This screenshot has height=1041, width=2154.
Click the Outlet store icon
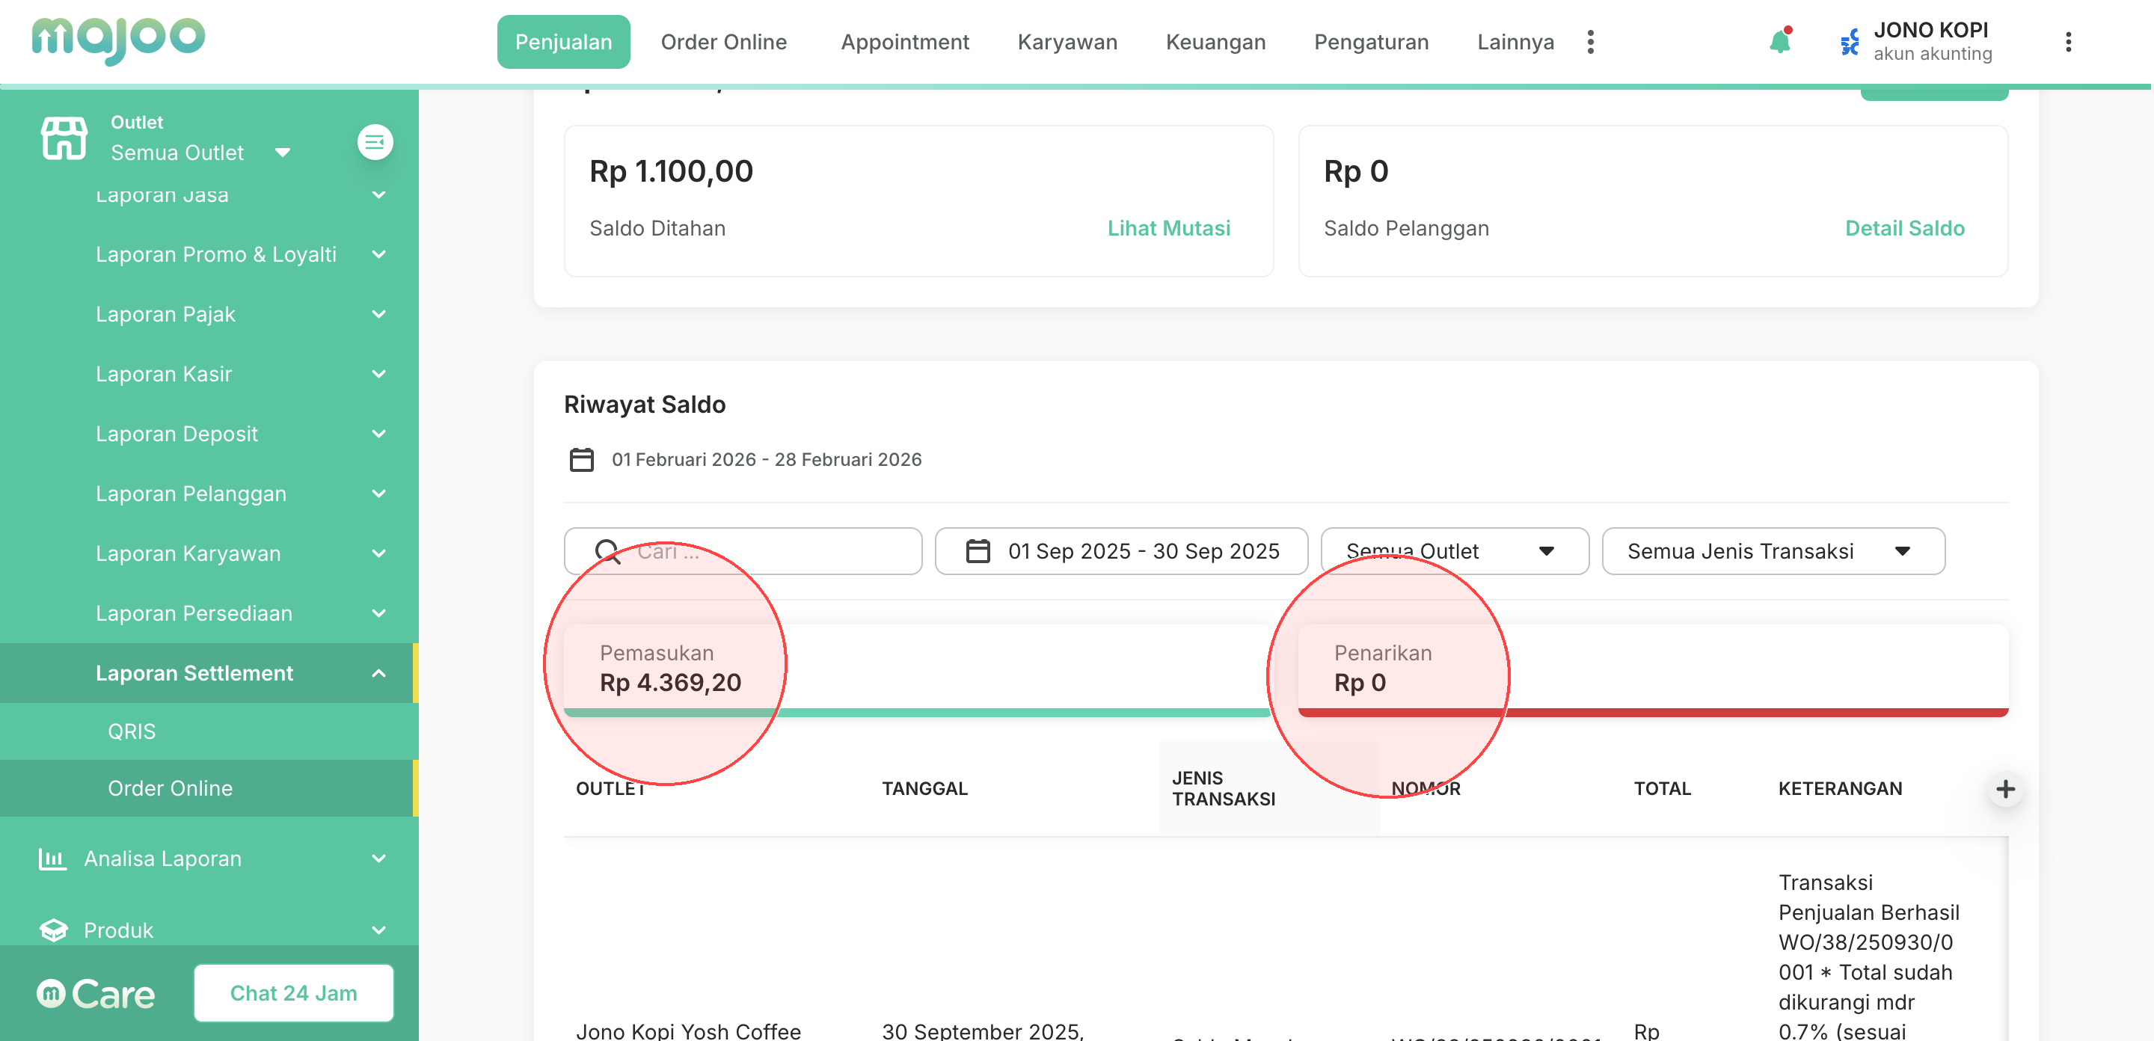64,138
